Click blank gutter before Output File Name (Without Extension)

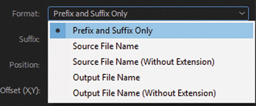[x=58, y=93]
